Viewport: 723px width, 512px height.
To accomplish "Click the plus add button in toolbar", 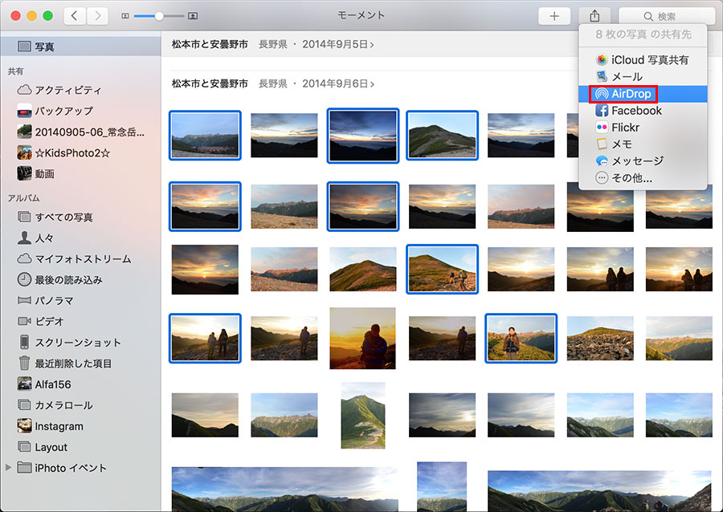I will pyautogui.click(x=553, y=16).
